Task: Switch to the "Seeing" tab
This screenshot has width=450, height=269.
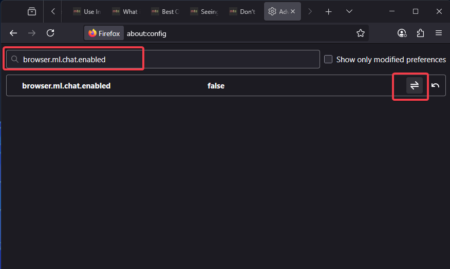Action: tap(204, 11)
